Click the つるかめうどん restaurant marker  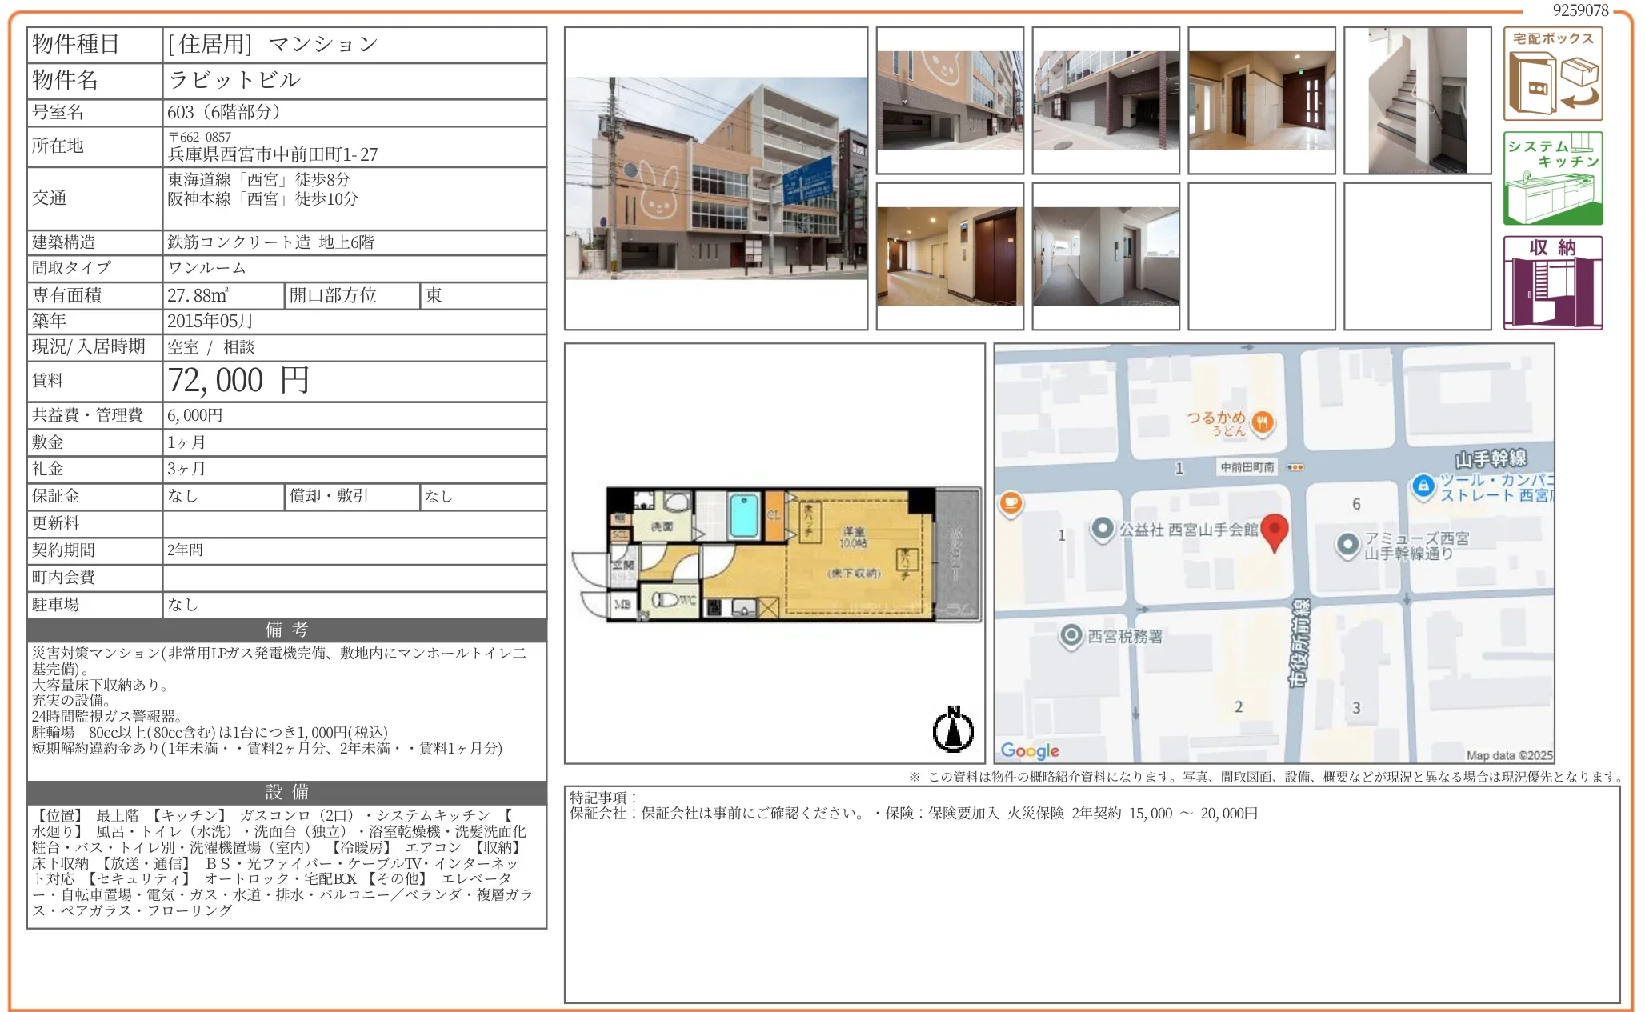coord(1263,422)
